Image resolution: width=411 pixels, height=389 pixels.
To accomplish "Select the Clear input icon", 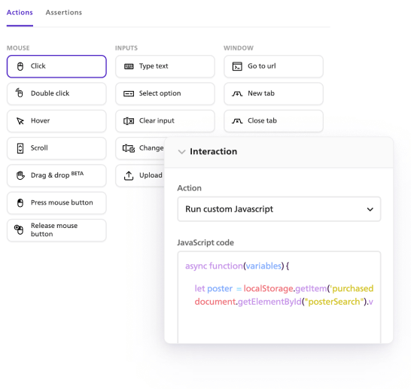I will [x=129, y=120].
